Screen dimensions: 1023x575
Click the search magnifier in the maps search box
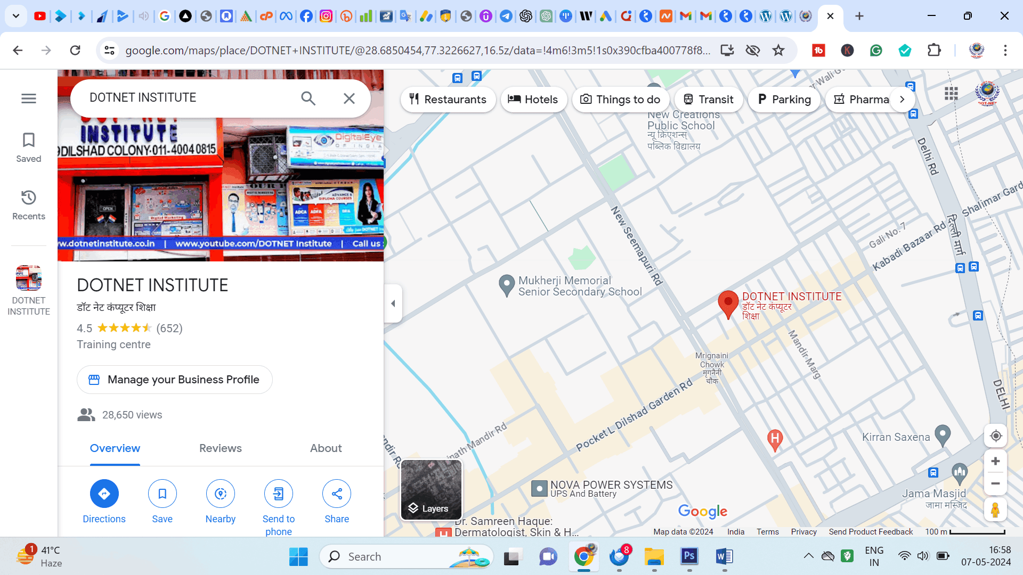coord(308,98)
